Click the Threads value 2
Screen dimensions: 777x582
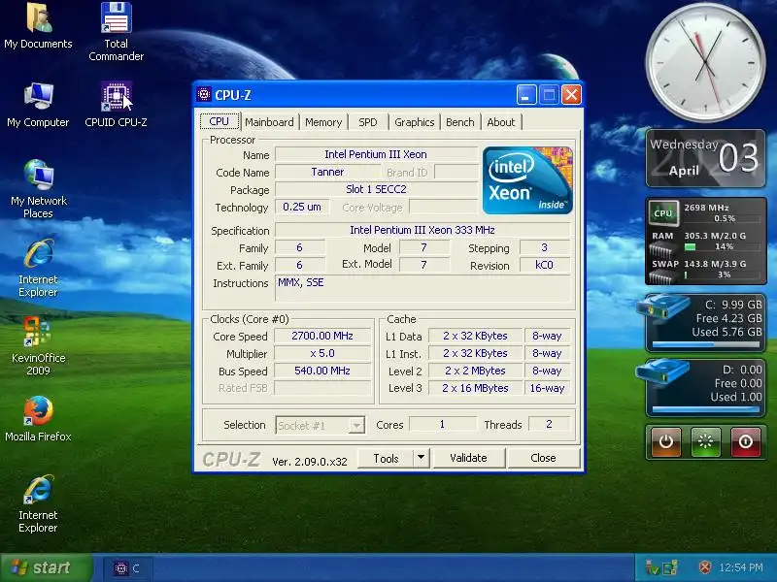point(549,424)
